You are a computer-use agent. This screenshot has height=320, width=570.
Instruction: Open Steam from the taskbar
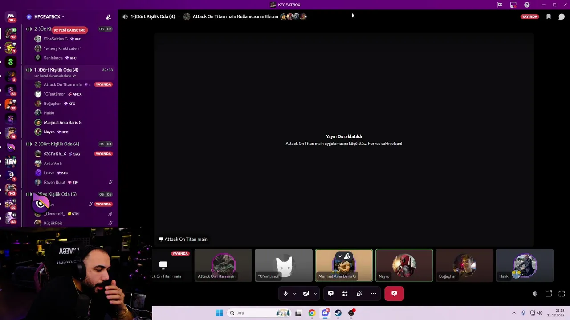click(x=338, y=313)
